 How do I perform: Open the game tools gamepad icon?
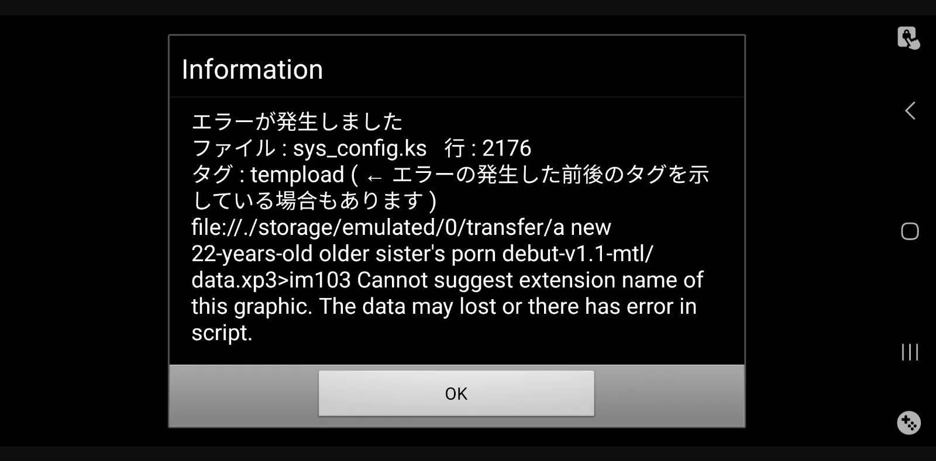909,422
